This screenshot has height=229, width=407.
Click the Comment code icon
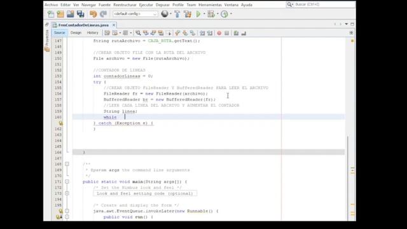236,33
